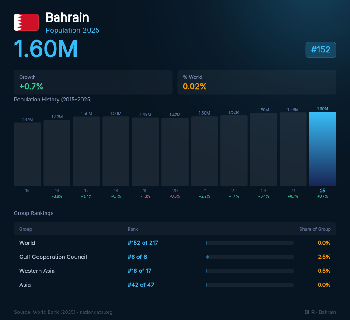Click the BHR · Bahrain footer code

click(x=320, y=312)
